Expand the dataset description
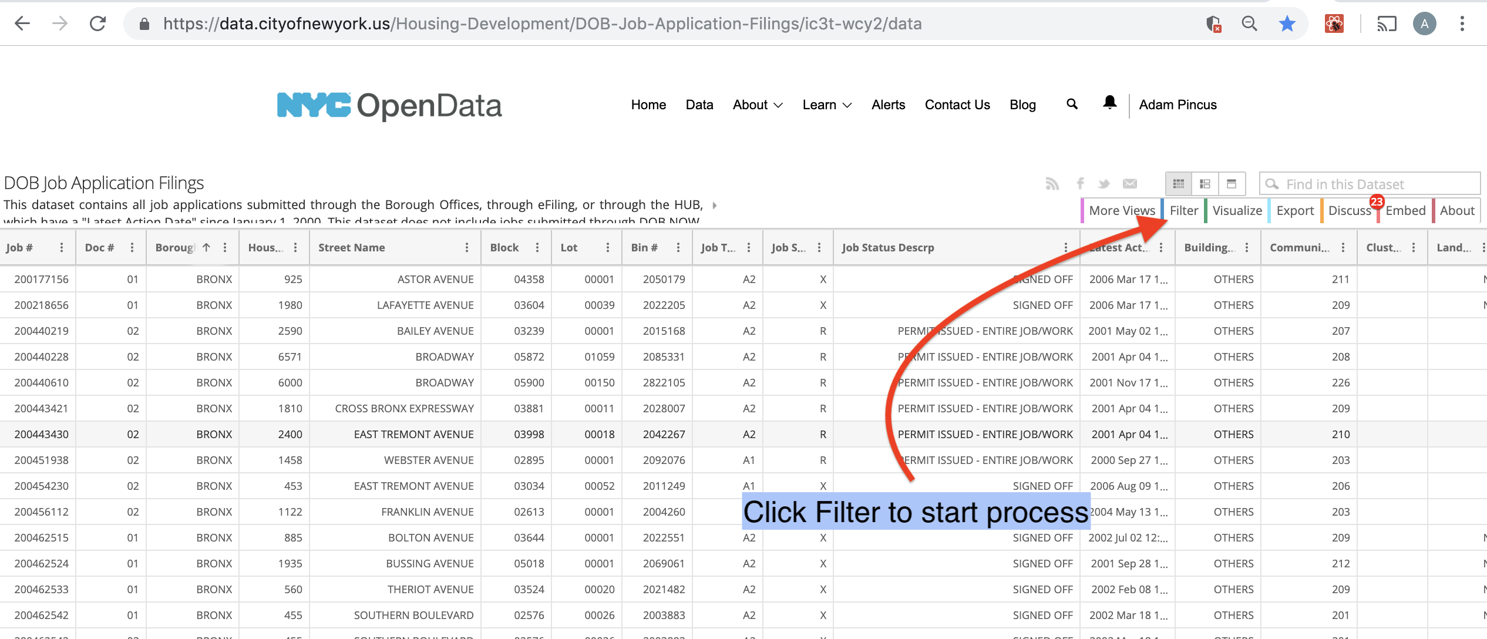Image resolution: width=1487 pixels, height=639 pixels. (715, 205)
